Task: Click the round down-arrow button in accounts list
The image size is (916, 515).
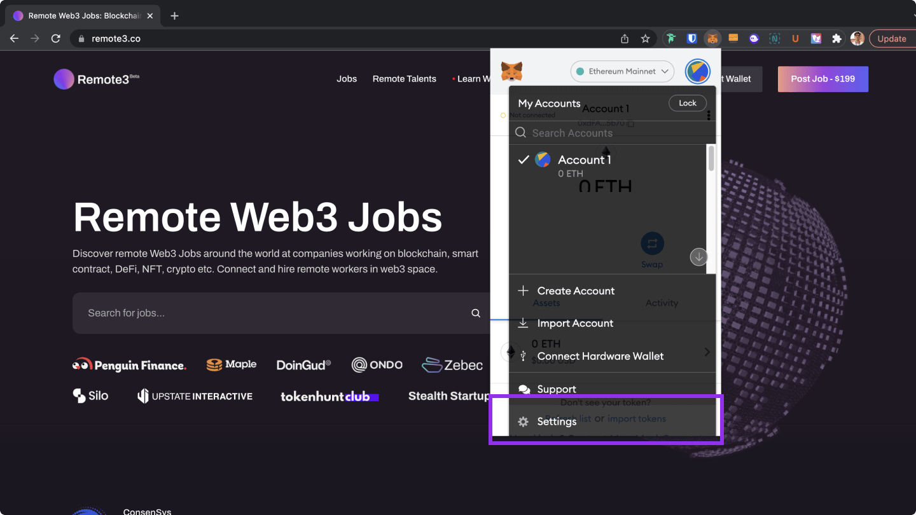Action: (699, 257)
